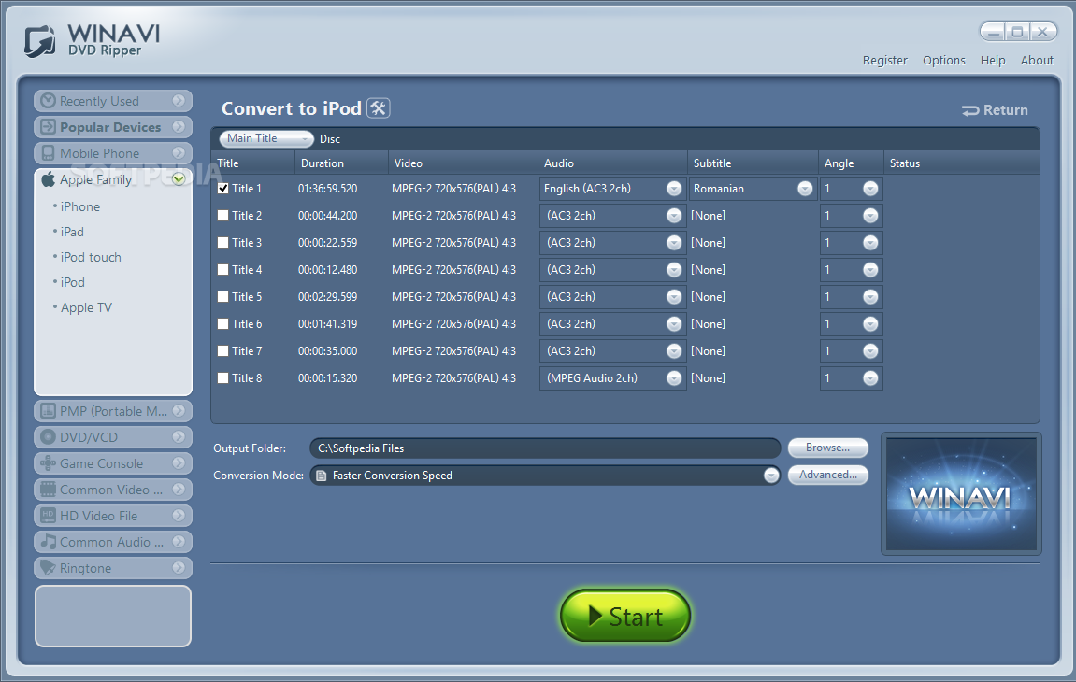Open Title 1 audio English dropdown
The image size is (1076, 682).
tap(674, 189)
